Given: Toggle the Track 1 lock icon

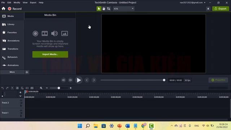Looking at the screenshot, I should pyautogui.click(x=21, y=116).
